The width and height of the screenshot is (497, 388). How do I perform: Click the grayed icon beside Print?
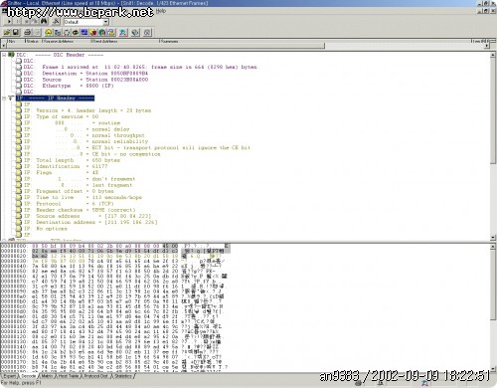click(37, 32)
